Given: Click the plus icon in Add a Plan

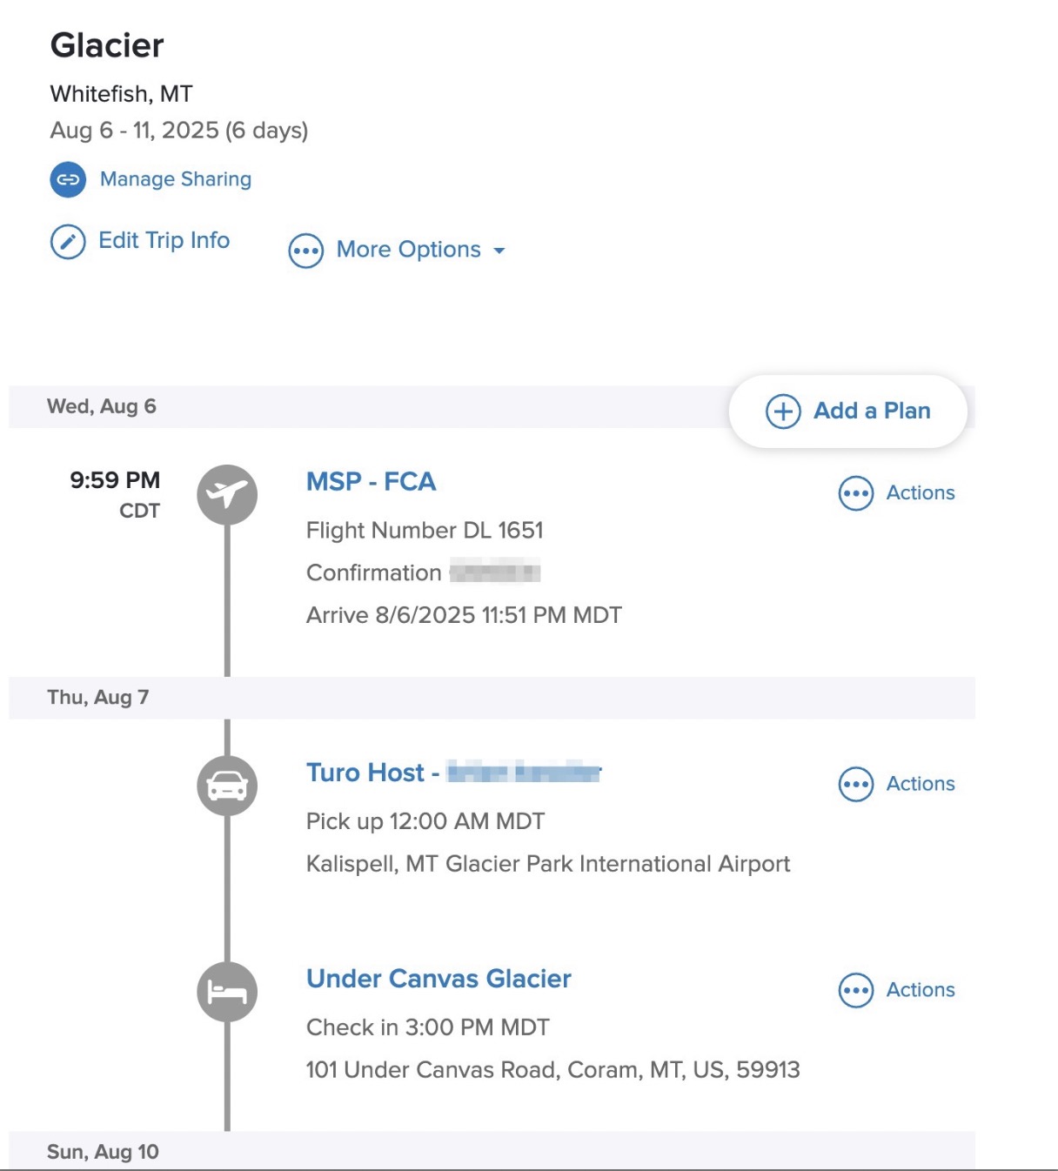Looking at the screenshot, I should [782, 412].
